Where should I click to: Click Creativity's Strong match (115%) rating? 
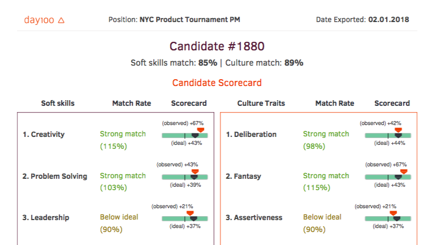click(x=123, y=140)
